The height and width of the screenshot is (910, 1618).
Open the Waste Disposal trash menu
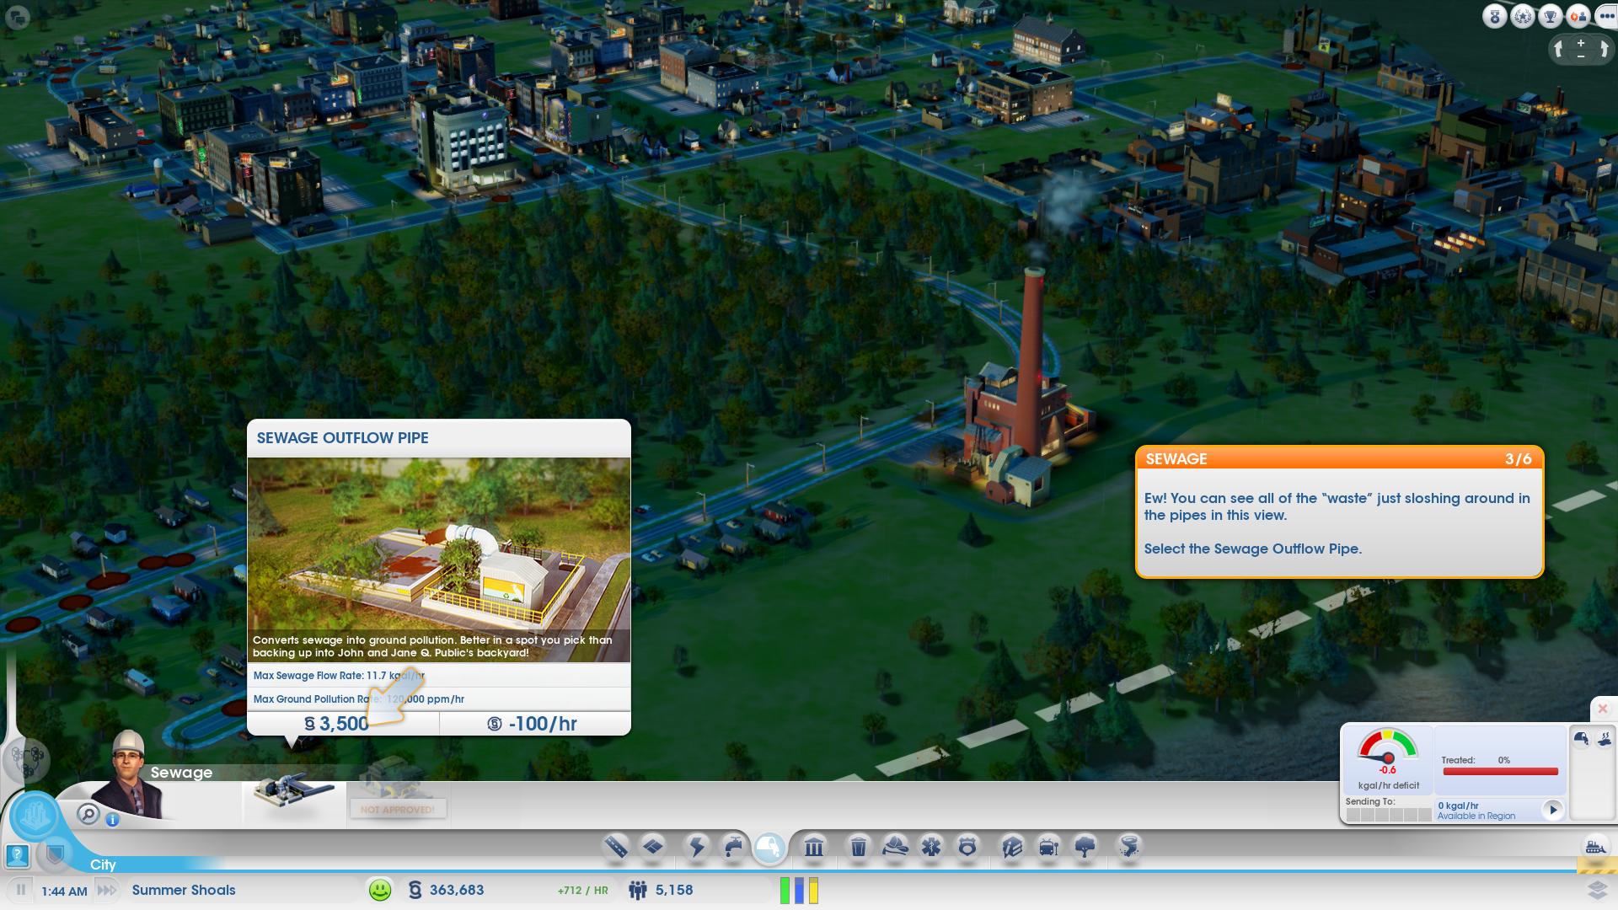click(x=858, y=847)
